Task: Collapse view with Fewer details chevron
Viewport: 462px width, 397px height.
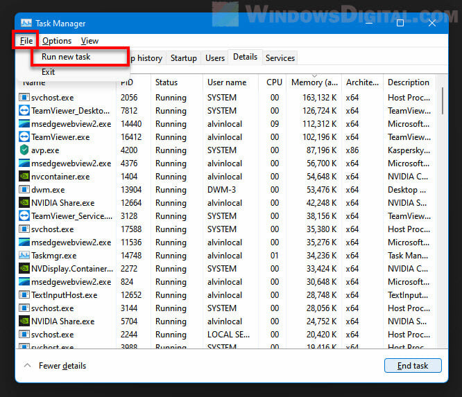Action: tap(28, 366)
